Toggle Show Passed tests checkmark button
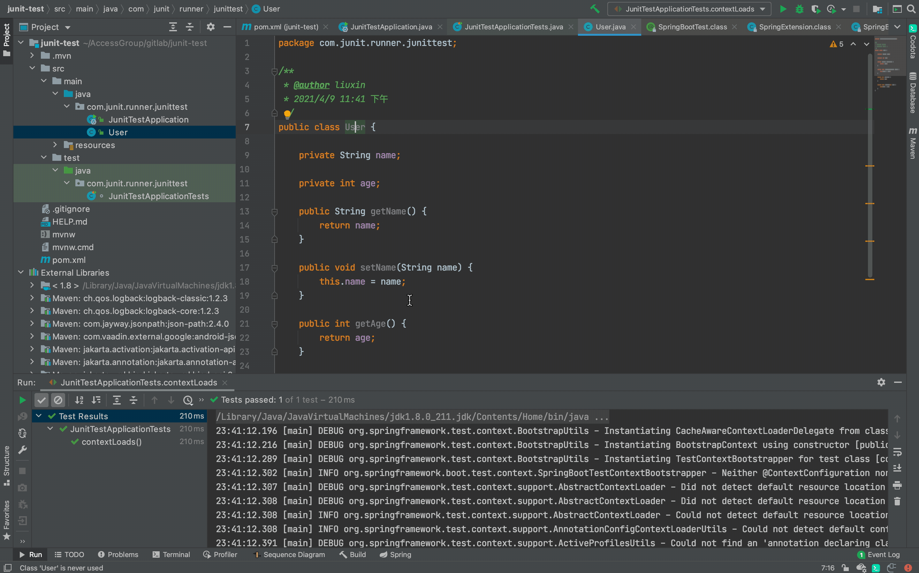The image size is (919, 573). (41, 400)
